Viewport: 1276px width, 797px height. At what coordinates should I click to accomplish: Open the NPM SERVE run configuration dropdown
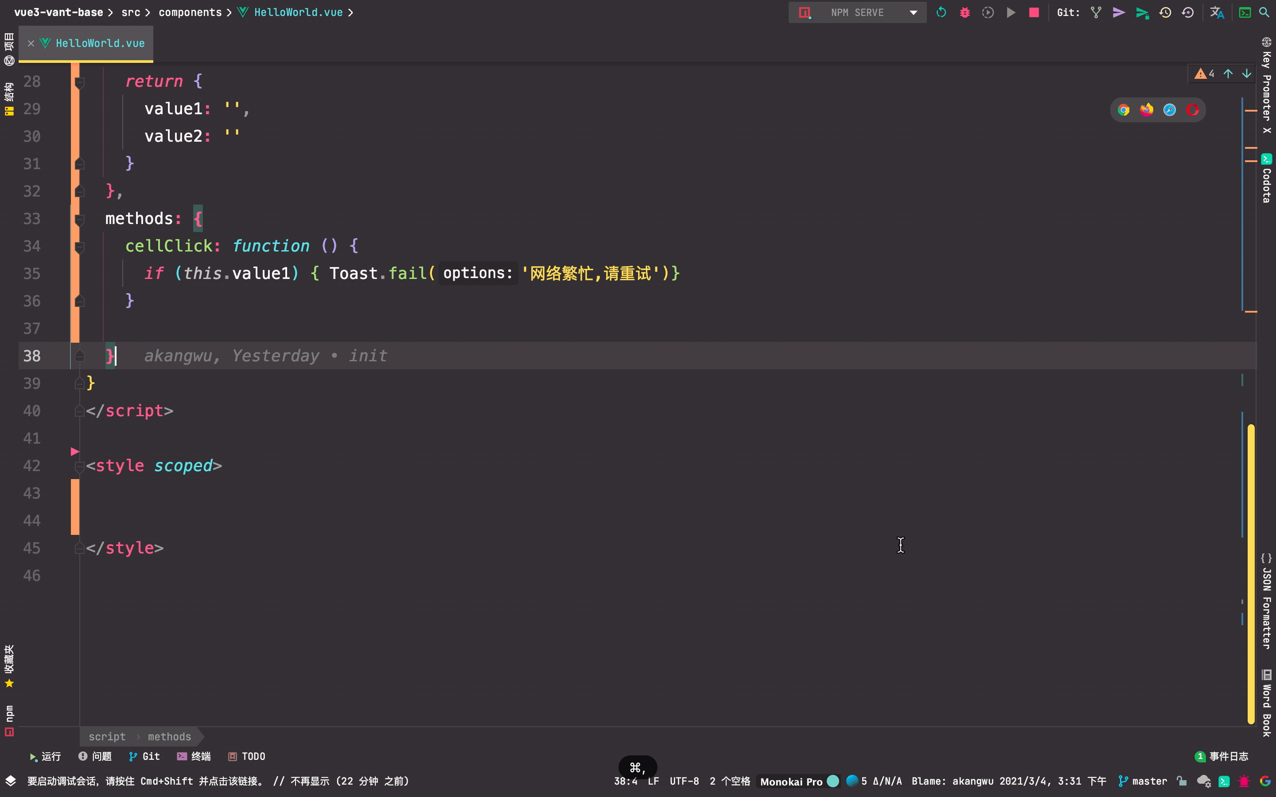[x=913, y=13]
